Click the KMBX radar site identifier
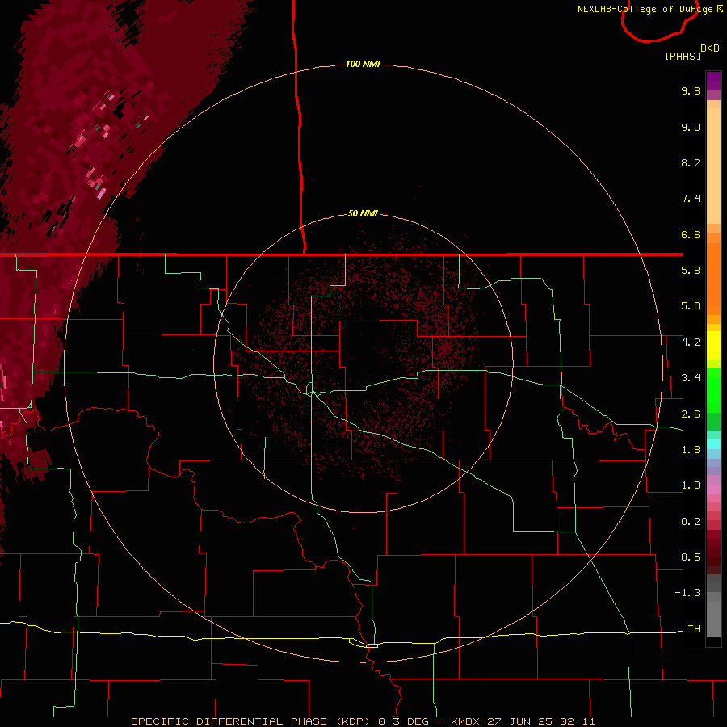The width and height of the screenshot is (727, 727). pos(465,721)
